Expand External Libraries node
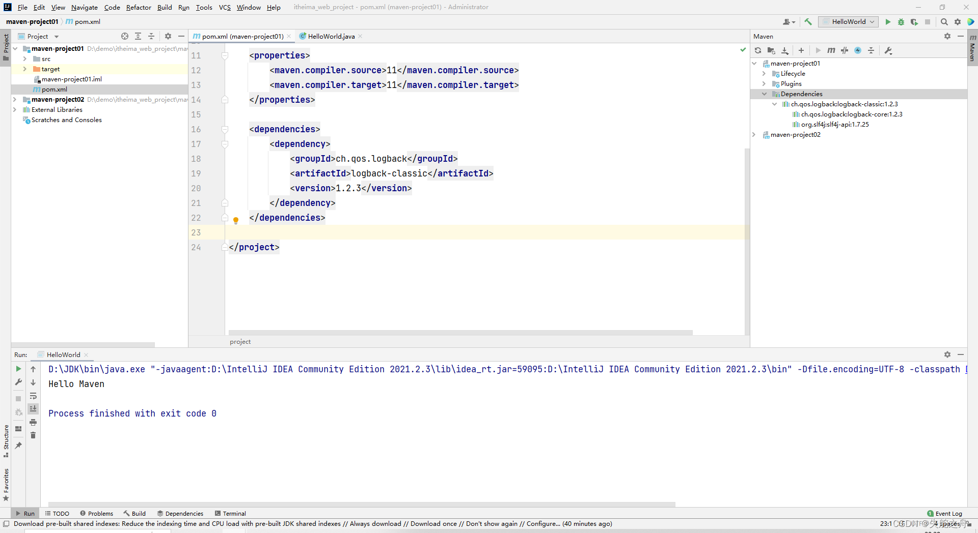This screenshot has width=978, height=533. [15, 110]
